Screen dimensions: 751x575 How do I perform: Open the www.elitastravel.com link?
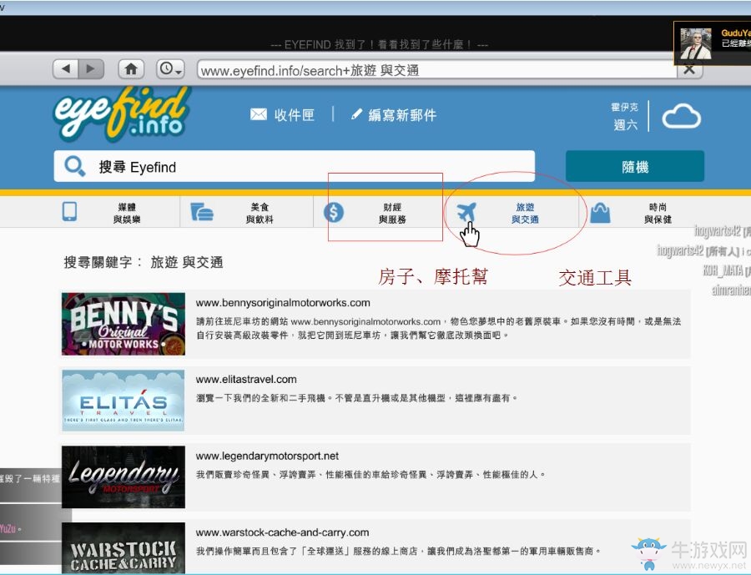click(x=246, y=380)
